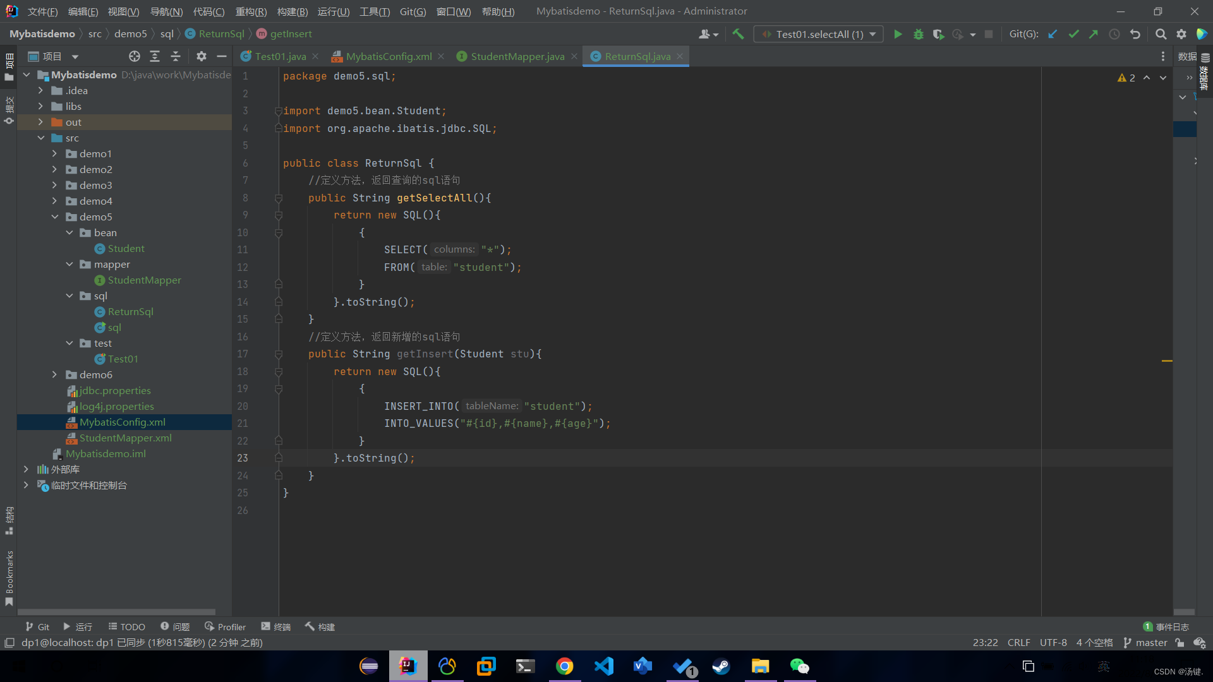Click master branch in status bar
The image size is (1213, 682).
click(x=1145, y=643)
